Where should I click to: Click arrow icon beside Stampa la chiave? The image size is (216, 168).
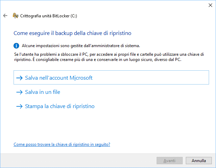pos(19,106)
